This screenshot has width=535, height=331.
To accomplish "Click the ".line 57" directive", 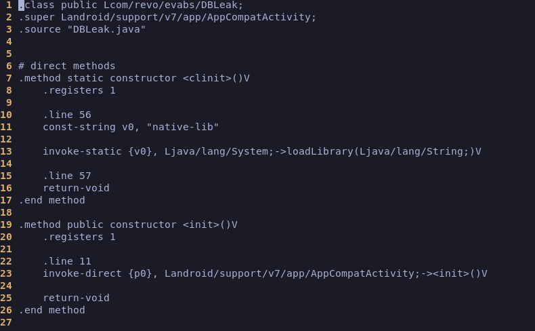I will (x=66, y=176).
